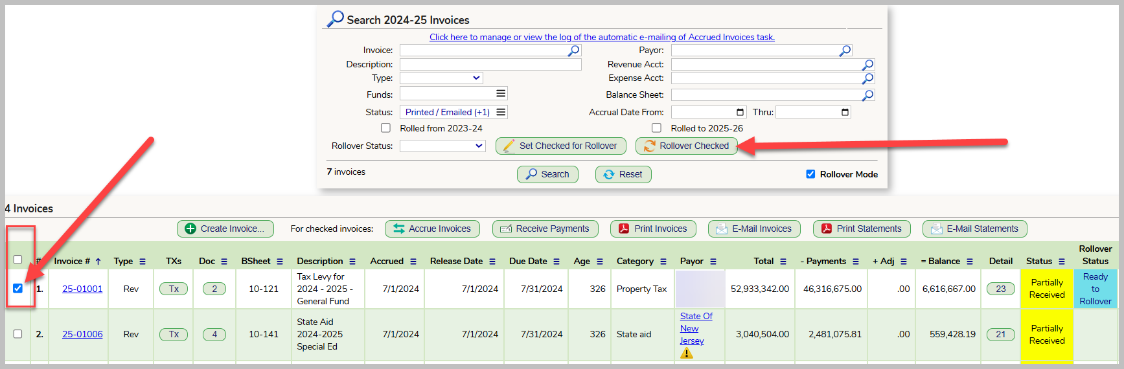Open the Doc column menu icon
1124x369 pixels.
(x=224, y=262)
